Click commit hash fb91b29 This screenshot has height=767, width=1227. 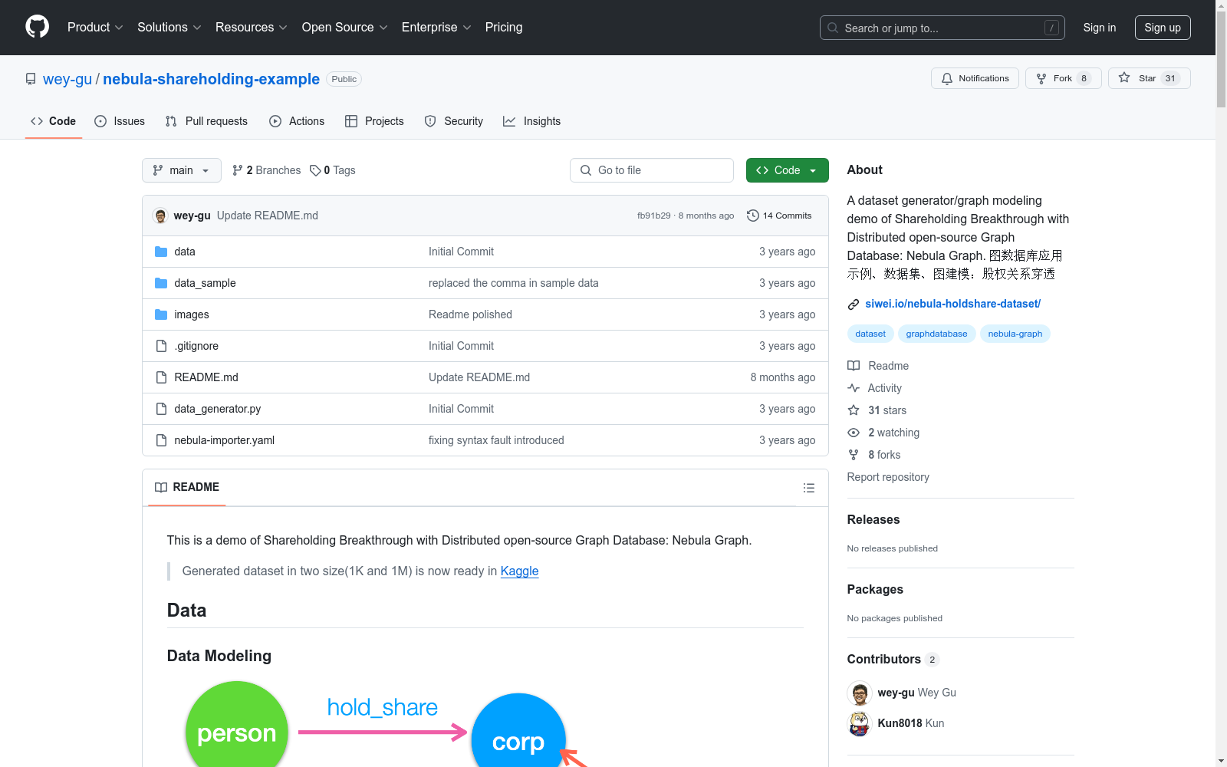[x=654, y=216]
